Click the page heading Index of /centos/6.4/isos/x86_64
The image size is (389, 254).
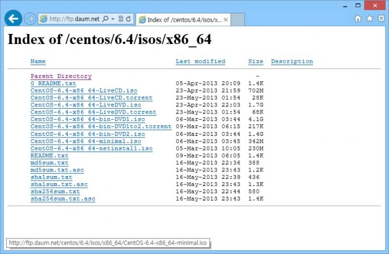(109, 40)
